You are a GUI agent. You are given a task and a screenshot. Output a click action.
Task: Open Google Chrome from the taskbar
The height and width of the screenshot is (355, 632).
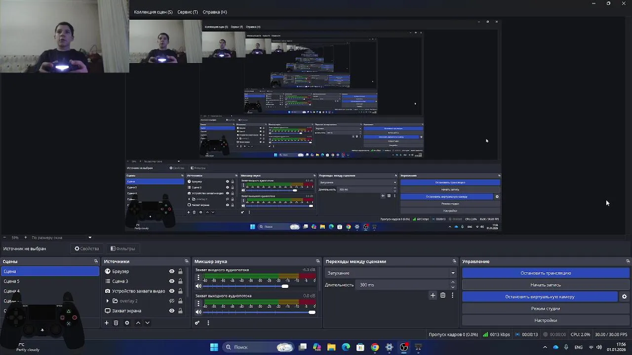pos(375,347)
